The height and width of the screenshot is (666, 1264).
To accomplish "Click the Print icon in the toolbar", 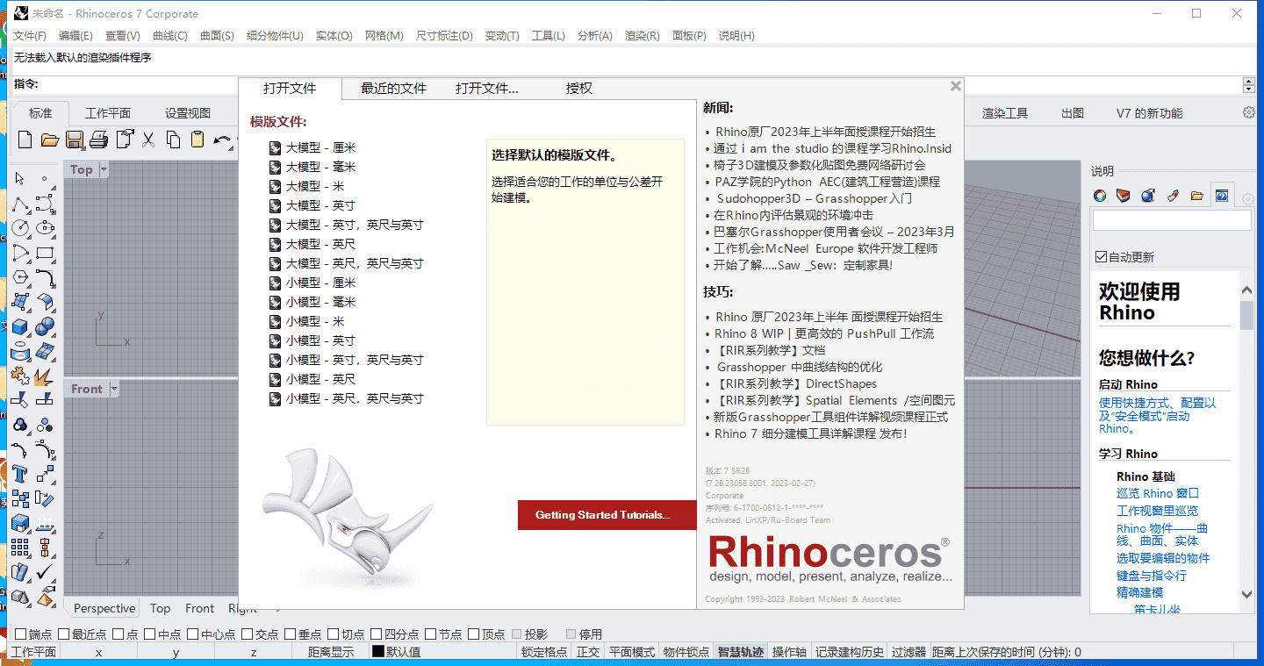I will (x=98, y=139).
